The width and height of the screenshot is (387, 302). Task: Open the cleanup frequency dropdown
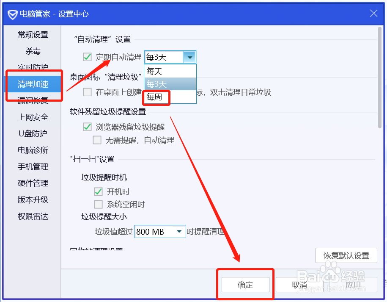pos(190,57)
